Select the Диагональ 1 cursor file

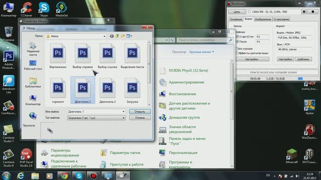[83, 90]
